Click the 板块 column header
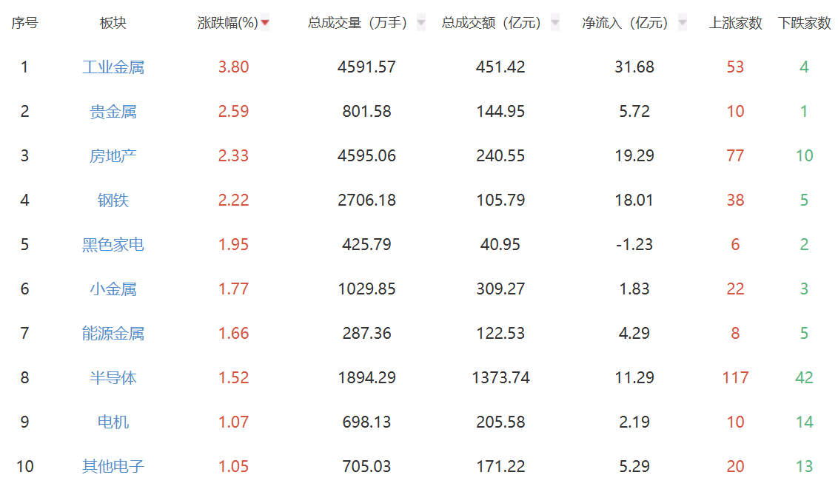 coord(113,23)
